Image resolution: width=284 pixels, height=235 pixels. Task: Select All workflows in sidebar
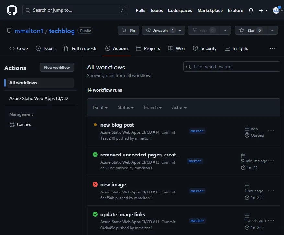pyautogui.click(x=40, y=83)
